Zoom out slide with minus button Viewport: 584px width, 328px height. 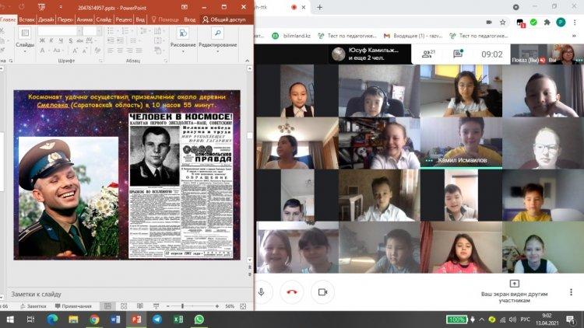pyautogui.click(x=168, y=306)
